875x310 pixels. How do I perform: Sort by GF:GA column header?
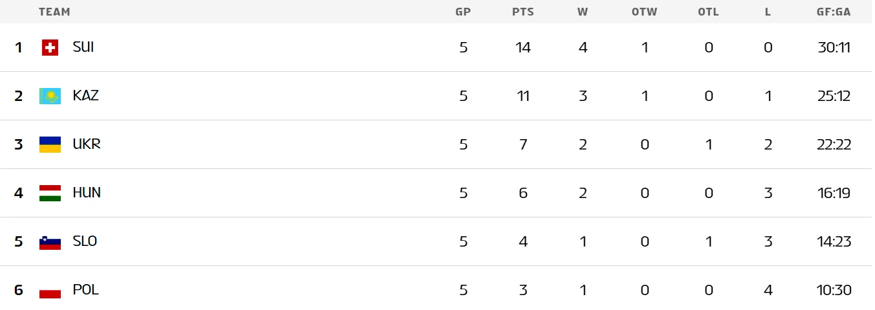tap(833, 12)
